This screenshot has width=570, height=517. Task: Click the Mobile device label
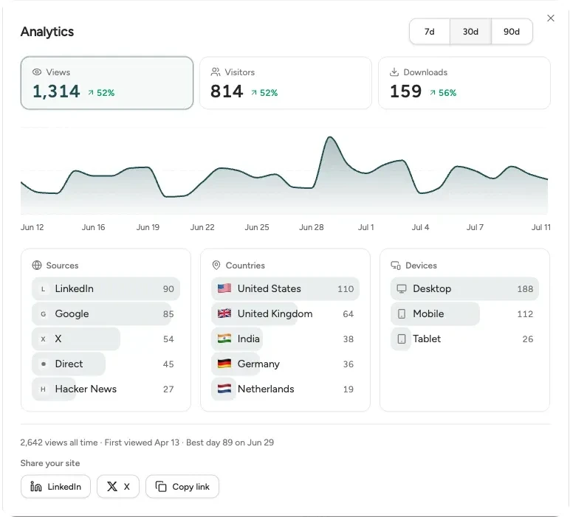coord(428,313)
